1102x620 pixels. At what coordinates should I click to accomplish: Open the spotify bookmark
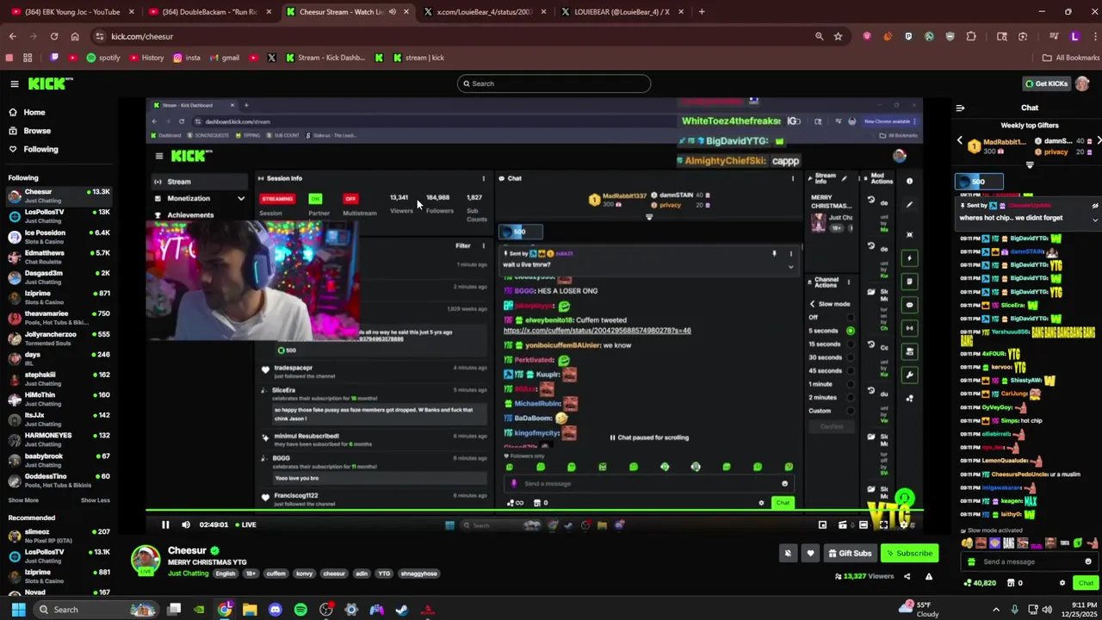click(102, 58)
